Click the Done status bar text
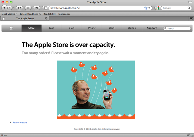 tap(4, 135)
